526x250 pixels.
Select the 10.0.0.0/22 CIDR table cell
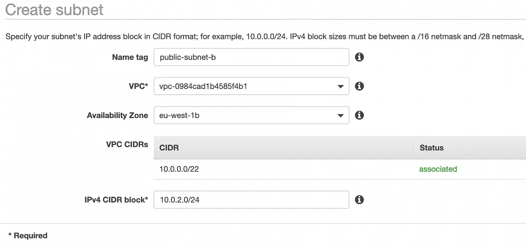pyautogui.click(x=179, y=169)
